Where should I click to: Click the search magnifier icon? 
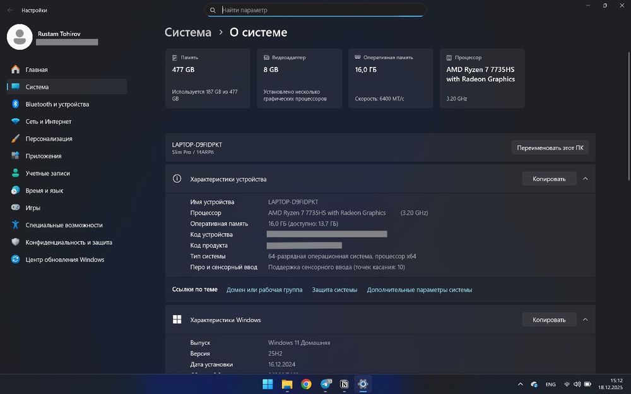pos(213,10)
